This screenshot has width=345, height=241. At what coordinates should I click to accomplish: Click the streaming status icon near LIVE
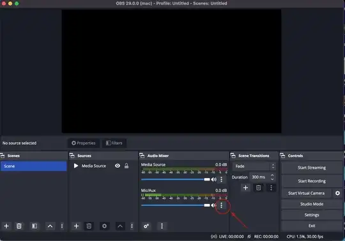(x=213, y=237)
